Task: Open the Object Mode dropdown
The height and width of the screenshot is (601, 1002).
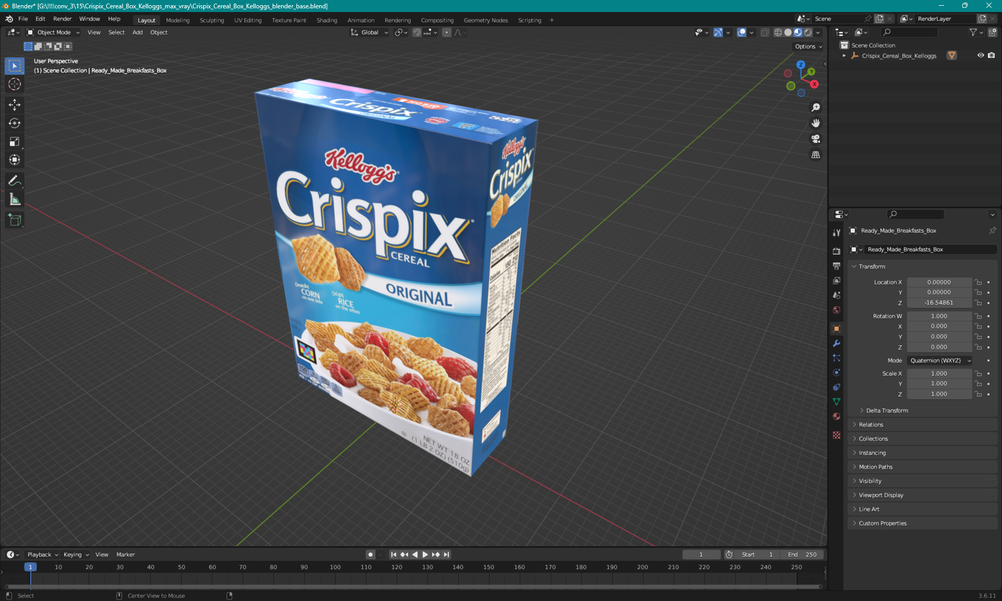Action: [53, 32]
